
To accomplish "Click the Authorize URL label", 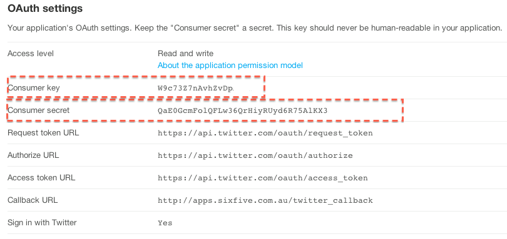I will [x=33, y=155].
